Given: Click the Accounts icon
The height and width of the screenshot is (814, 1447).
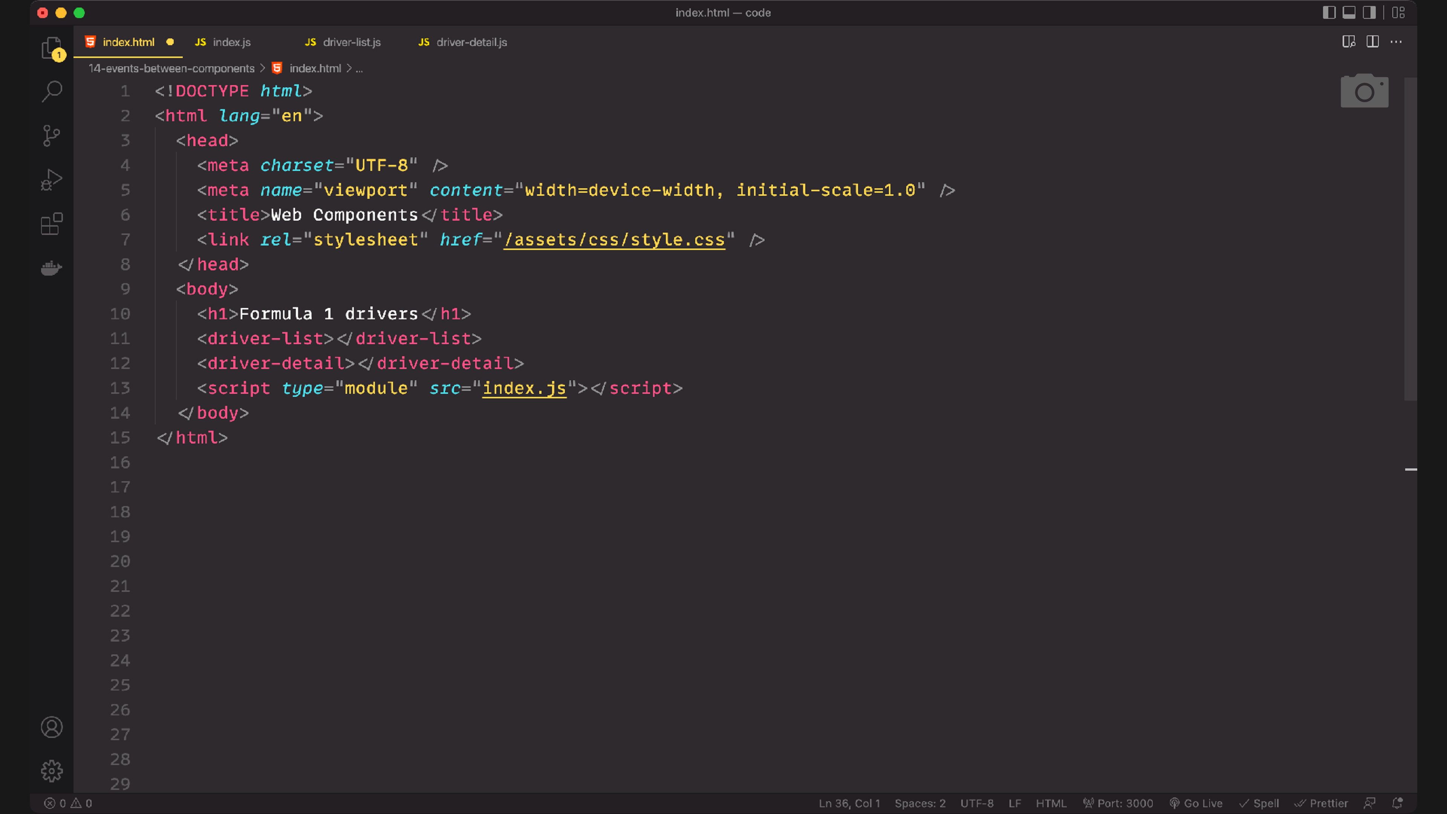Looking at the screenshot, I should click(52, 727).
